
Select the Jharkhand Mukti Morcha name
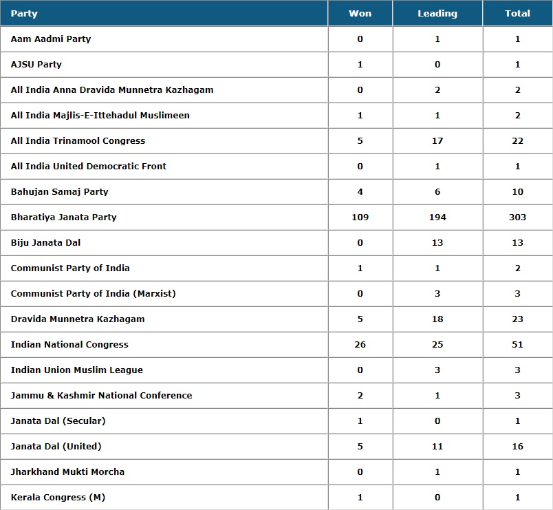point(67,471)
